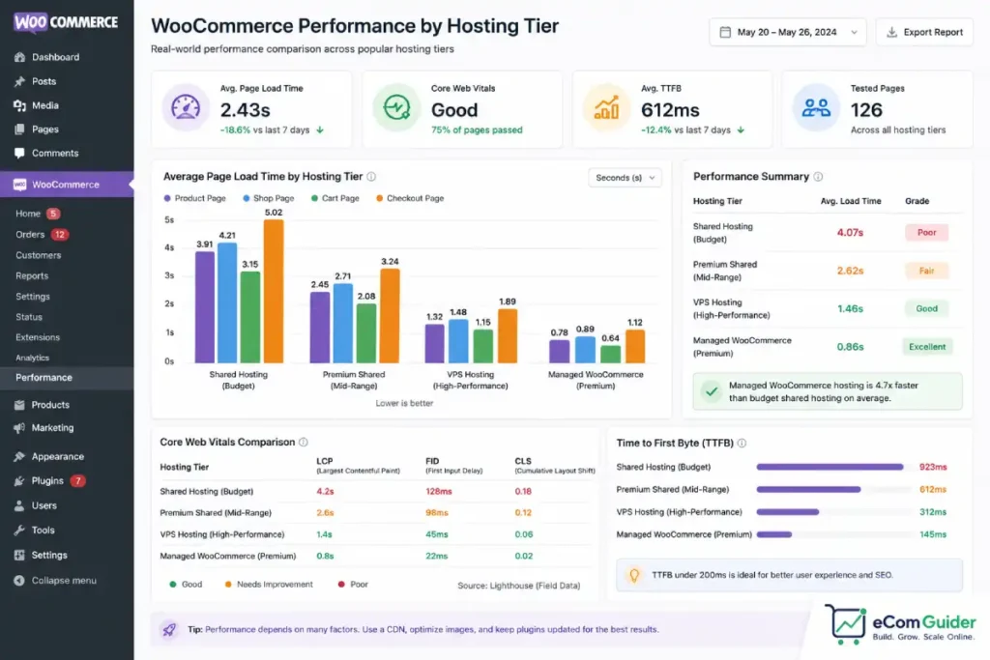Click the WooCommerce logo in sidebar header

[x=66, y=22]
